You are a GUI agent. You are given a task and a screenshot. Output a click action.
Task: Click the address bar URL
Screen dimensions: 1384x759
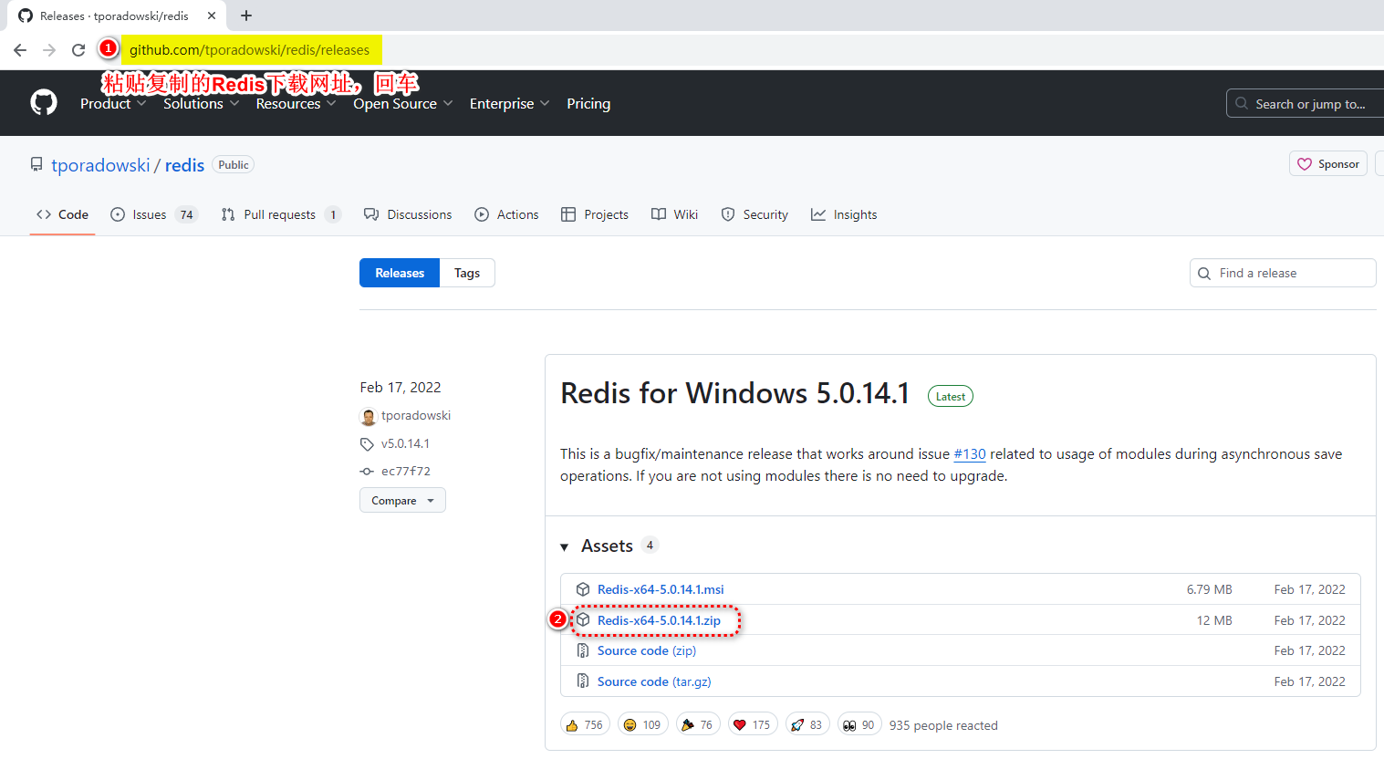(249, 50)
